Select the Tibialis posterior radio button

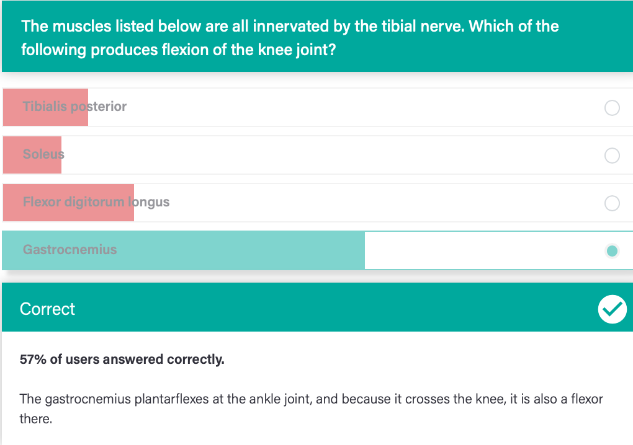[612, 108]
